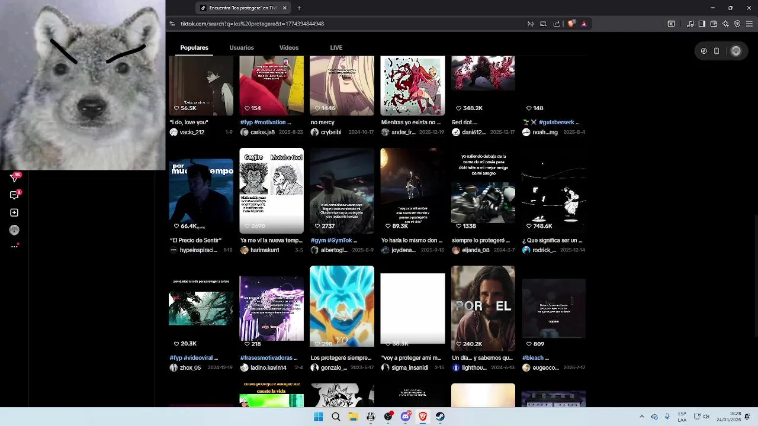Open the Leo AI sparkle icon
Image resolution: width=758 pixels, height=426 pixels.
[x=725, y=24]
